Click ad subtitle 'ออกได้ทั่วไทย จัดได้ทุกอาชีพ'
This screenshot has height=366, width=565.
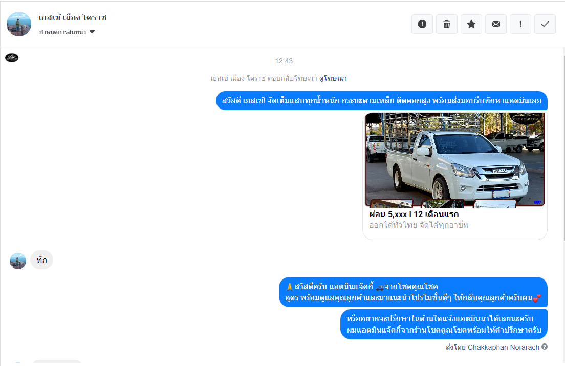coord(419,225)
